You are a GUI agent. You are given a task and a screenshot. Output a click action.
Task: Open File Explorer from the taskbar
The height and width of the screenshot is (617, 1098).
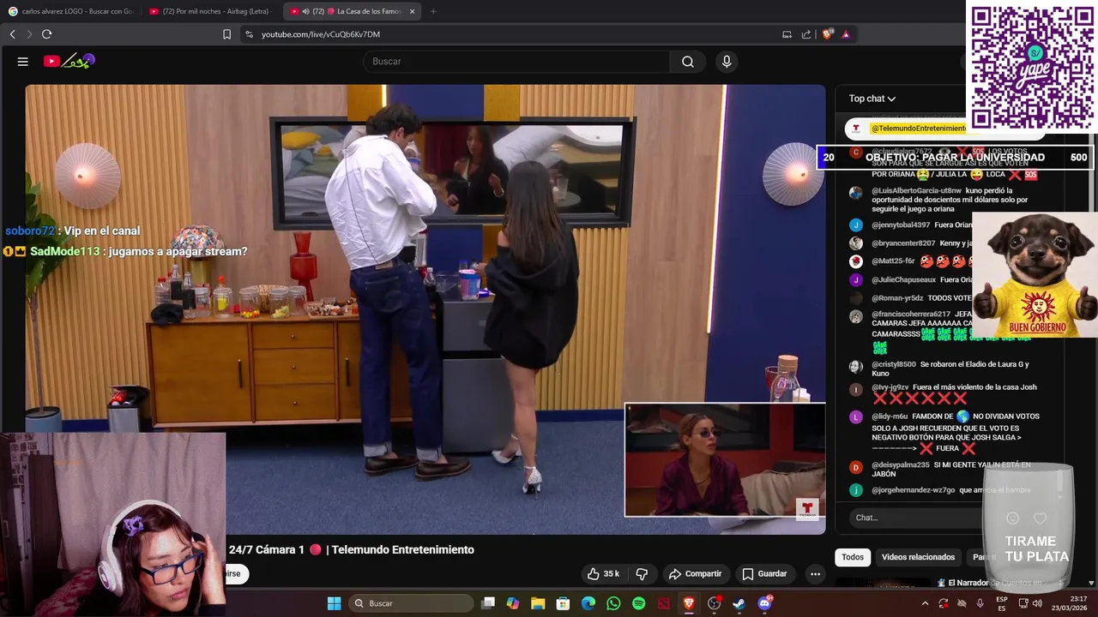coord(538,603)
